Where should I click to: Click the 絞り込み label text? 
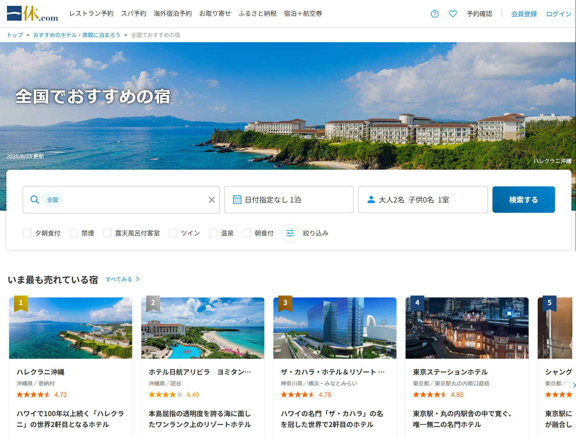[316, 233]
